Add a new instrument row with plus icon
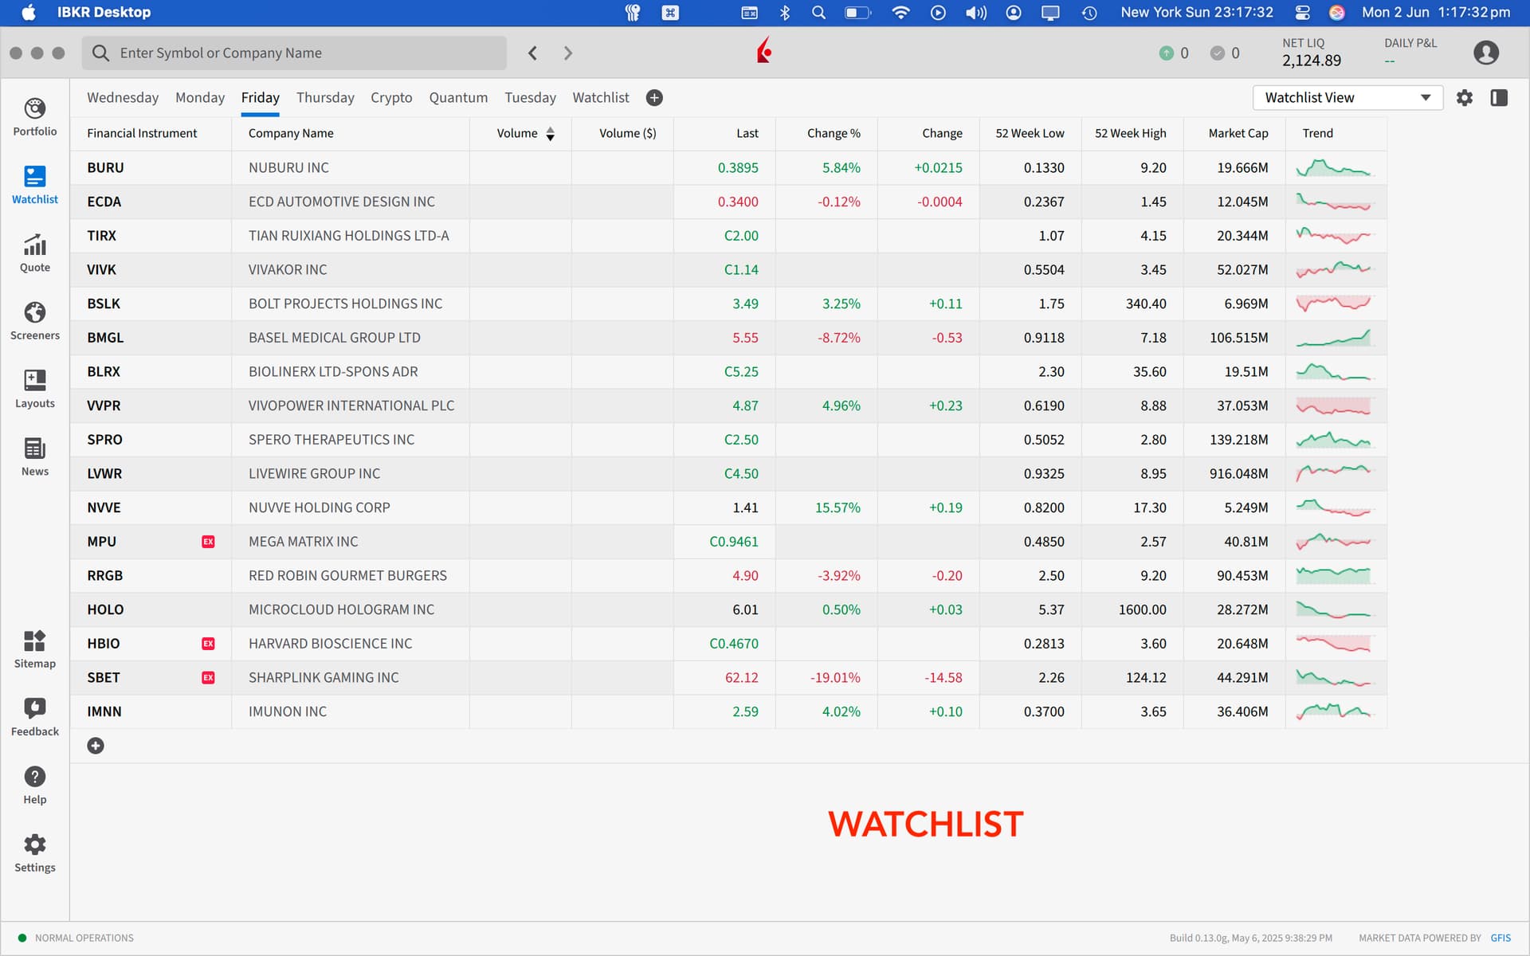Screen dimensions: 1530x956 point(96,746)
